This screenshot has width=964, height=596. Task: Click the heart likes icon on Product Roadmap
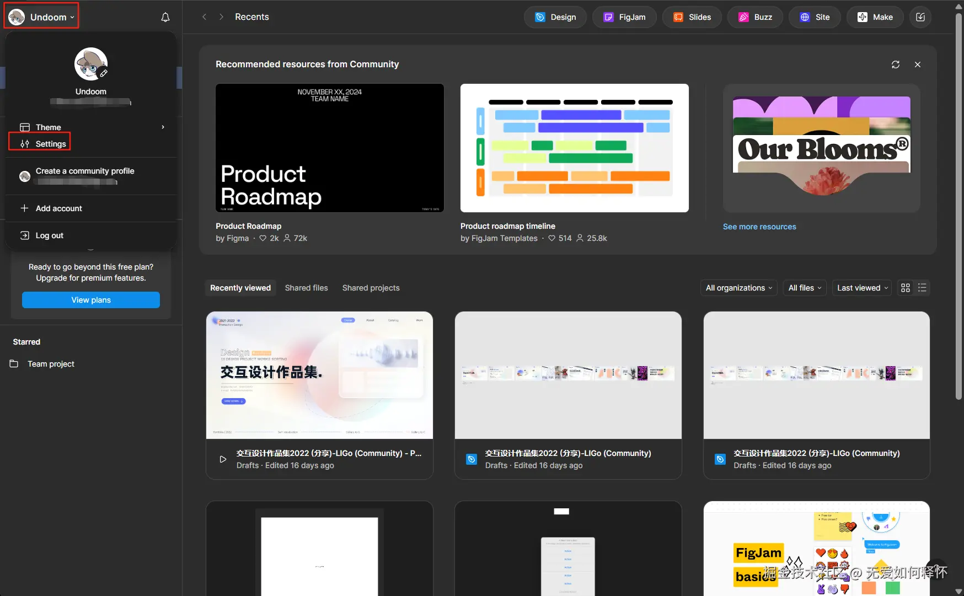click(x=263, y=238)
